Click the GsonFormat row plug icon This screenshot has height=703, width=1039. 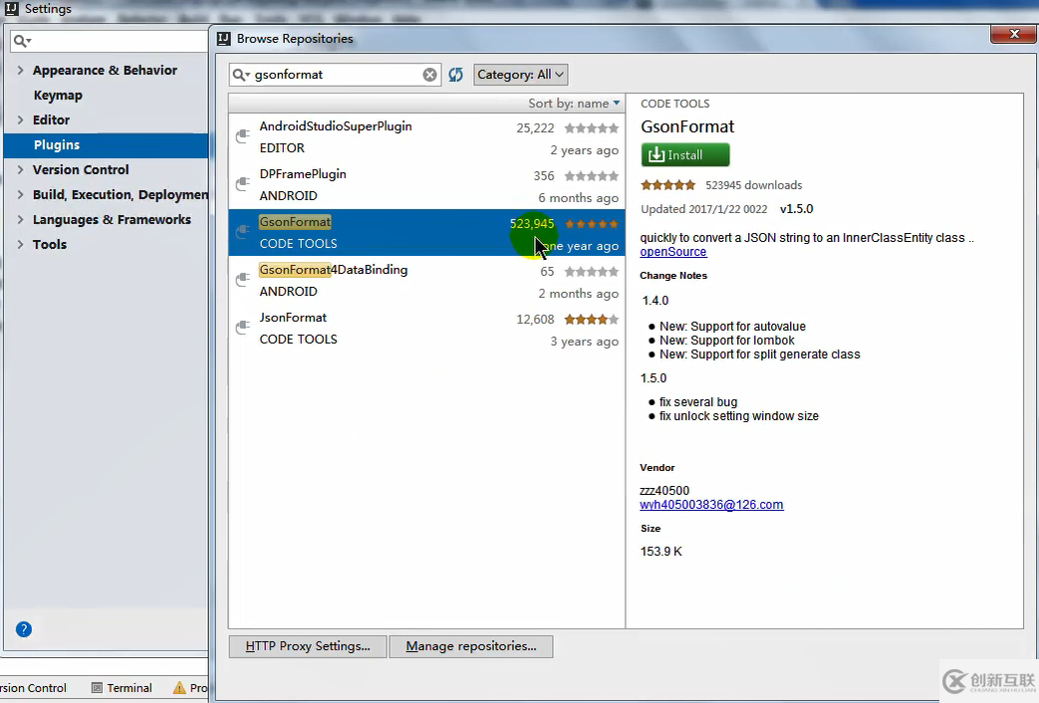tap(243, 232)
